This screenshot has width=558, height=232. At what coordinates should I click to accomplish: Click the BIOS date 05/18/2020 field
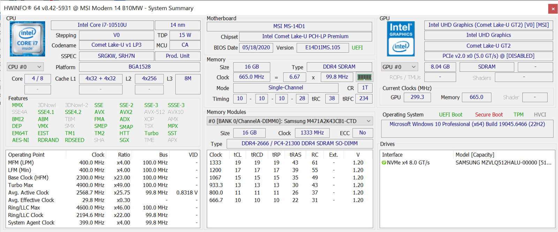click(x=256, y=48)
